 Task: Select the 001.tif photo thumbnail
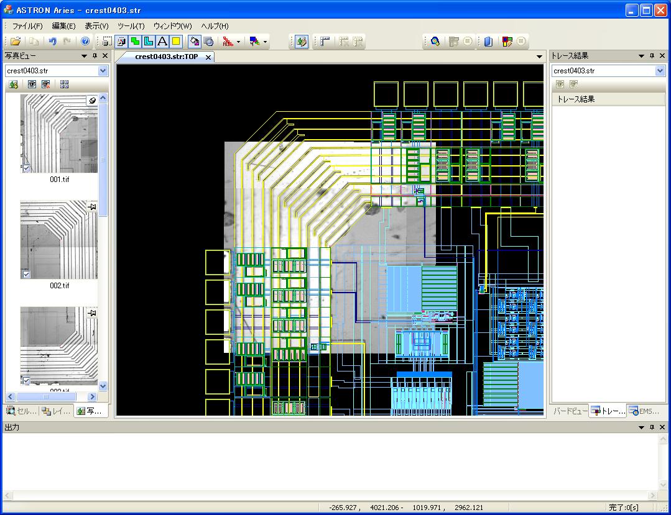[x=59, y=134]
